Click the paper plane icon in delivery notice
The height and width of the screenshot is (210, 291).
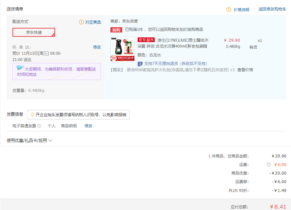20,67
